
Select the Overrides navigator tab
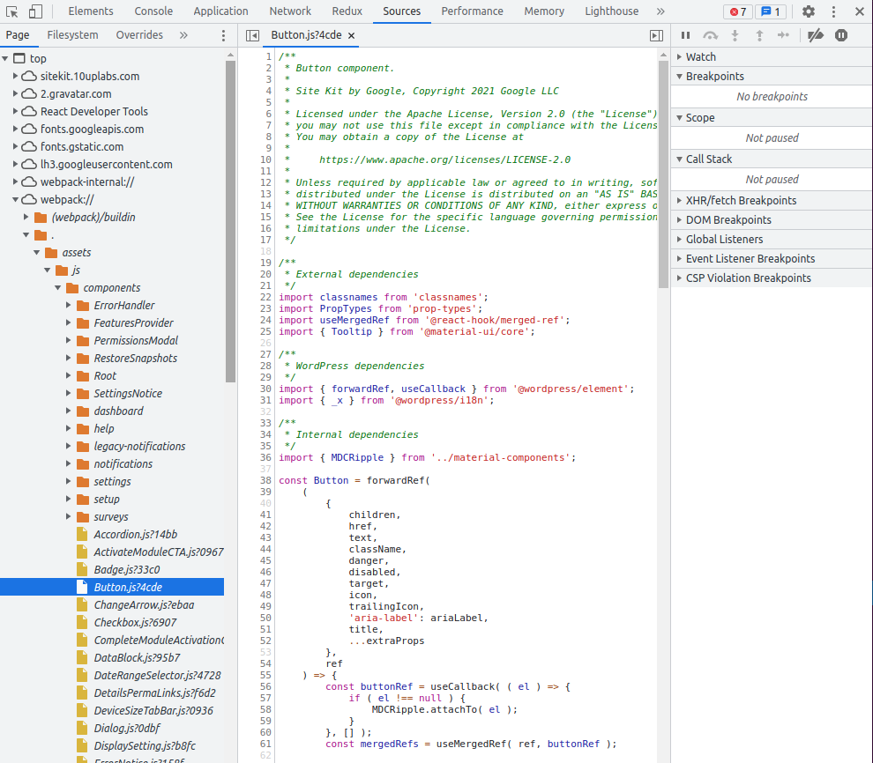(139, 35)
